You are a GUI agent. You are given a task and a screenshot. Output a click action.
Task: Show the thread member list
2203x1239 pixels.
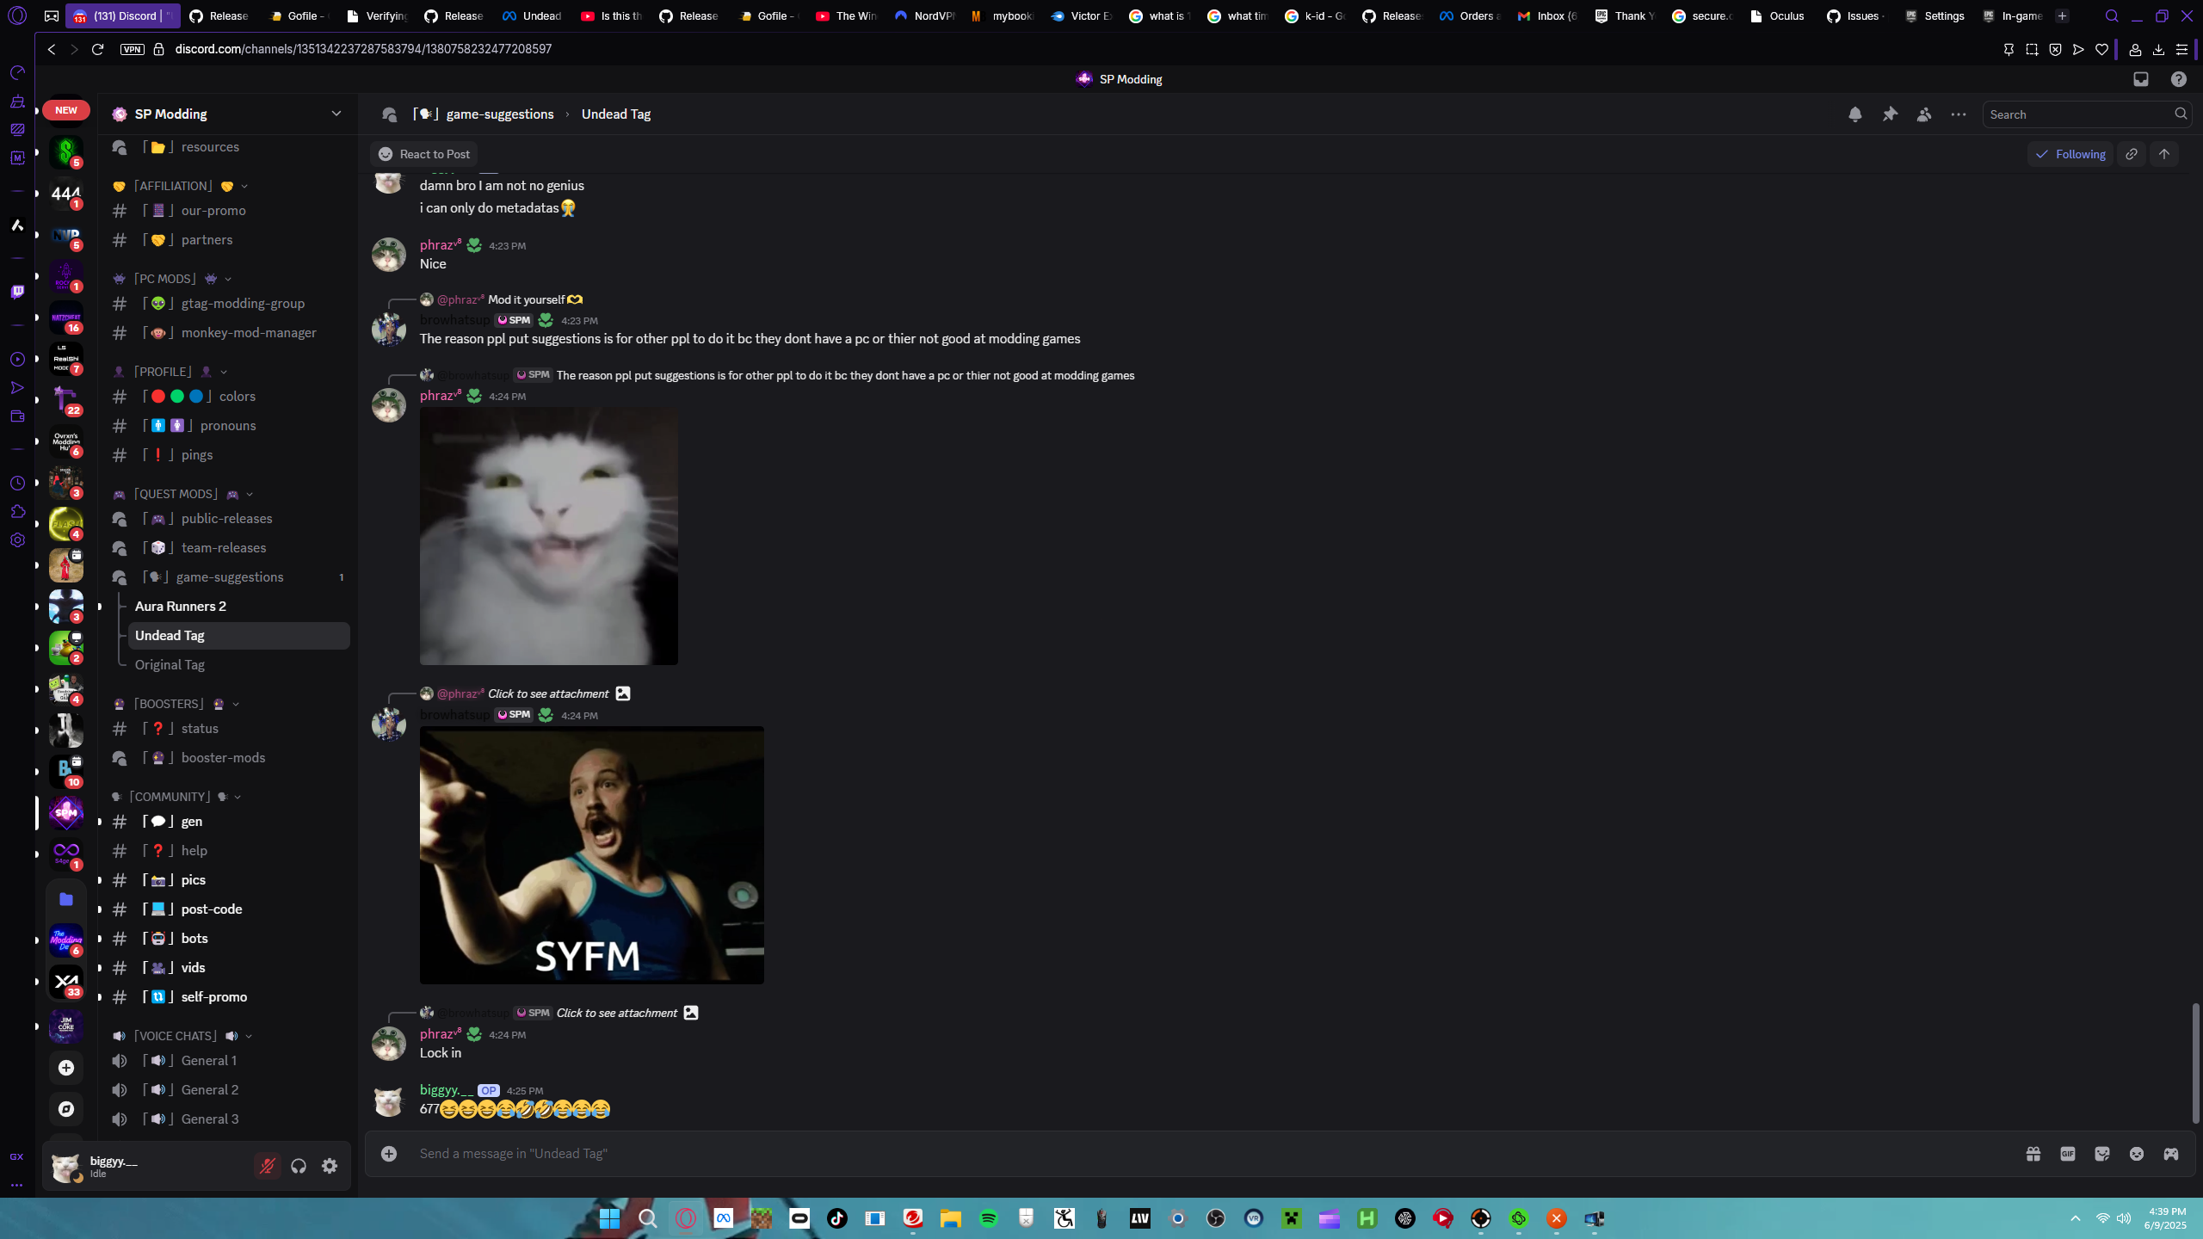pos(1924,114)
